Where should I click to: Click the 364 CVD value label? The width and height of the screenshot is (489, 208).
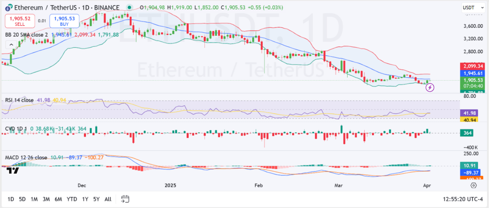(x=467, y=133)
